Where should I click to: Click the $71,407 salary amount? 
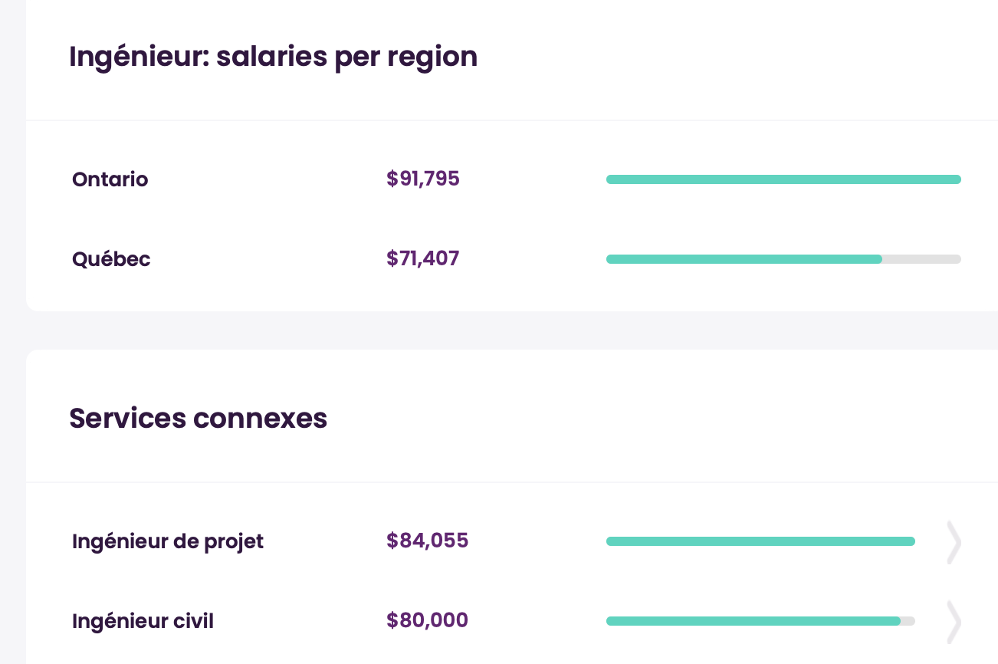point(423,259)
